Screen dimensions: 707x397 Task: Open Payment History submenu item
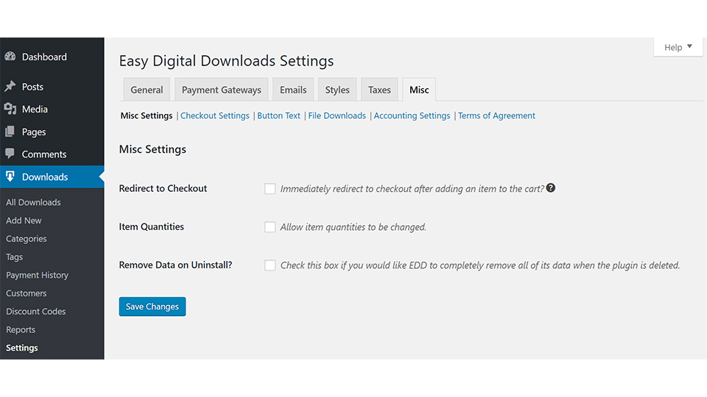click(37, 275)
